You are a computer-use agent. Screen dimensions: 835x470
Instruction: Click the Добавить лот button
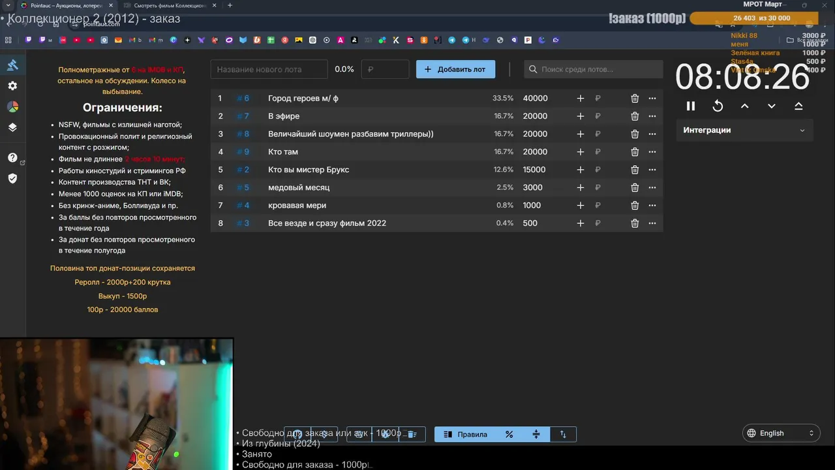(455, 69)
